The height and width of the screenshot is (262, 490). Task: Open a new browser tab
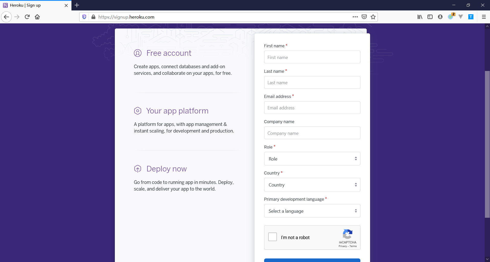(77, 5)
